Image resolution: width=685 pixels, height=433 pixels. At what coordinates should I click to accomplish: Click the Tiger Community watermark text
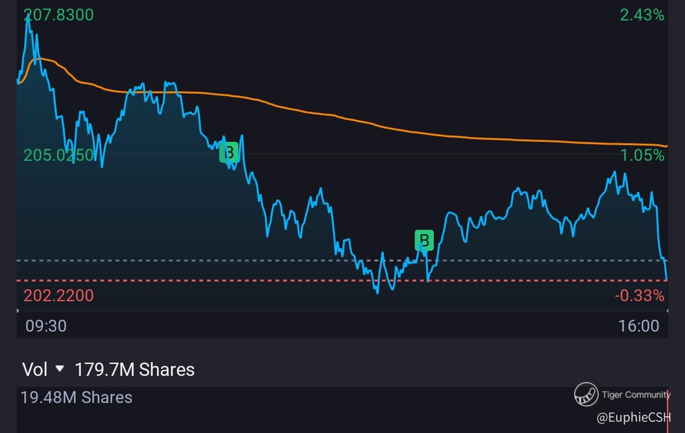pyautogui.click(x=636, y=394)
